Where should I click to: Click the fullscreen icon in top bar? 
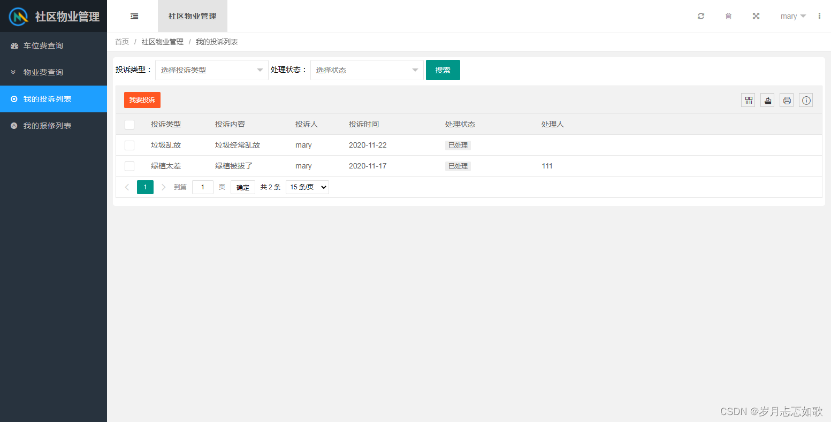tap(756, 16)
